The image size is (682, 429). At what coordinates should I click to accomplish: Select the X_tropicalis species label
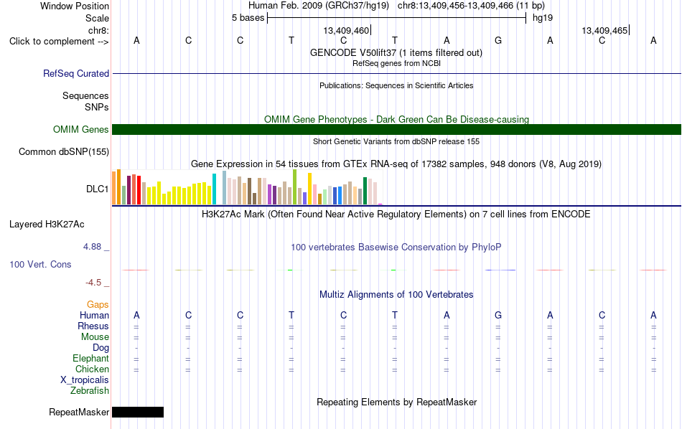(x=85, y=380)
